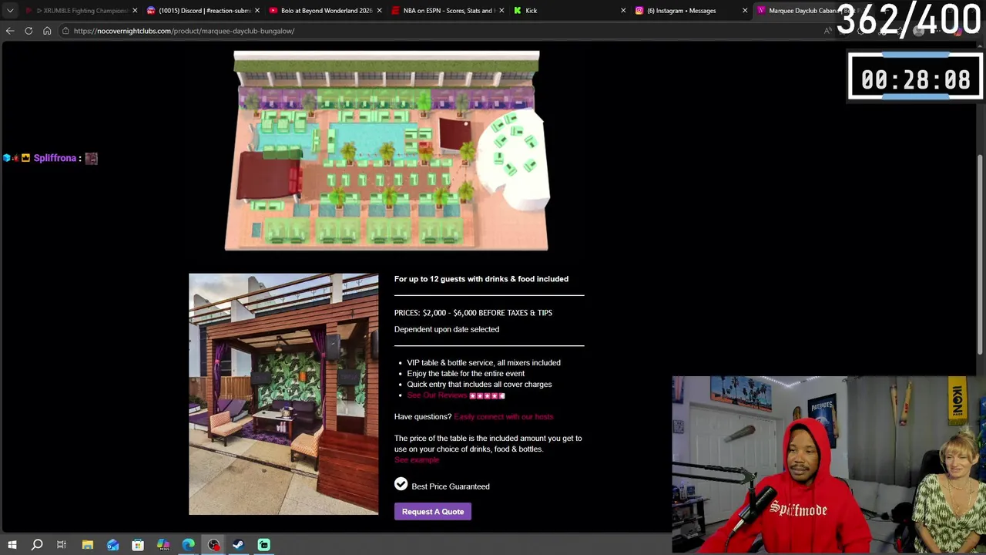Close the XRUMBLE Fighting Championship tab

(x=135, y=11)
